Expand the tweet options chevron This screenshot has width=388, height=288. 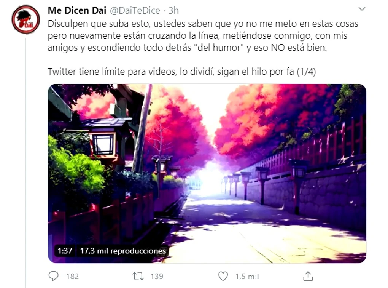362,9
